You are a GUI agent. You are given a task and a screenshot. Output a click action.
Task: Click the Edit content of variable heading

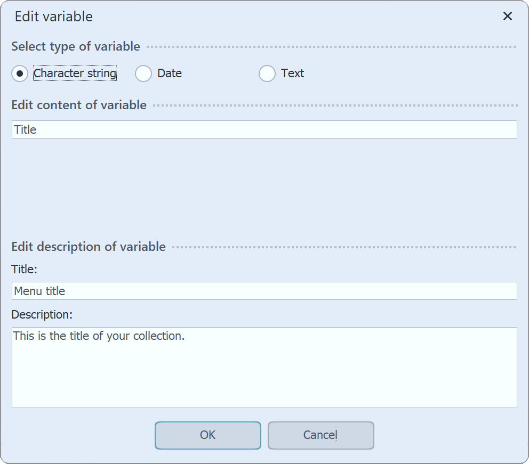[x=78, y=105]
